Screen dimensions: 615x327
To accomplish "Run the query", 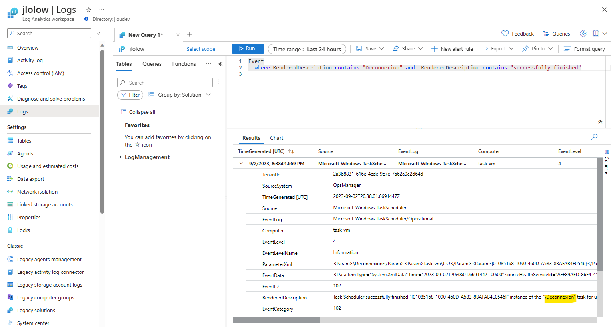I will point(248,48).
